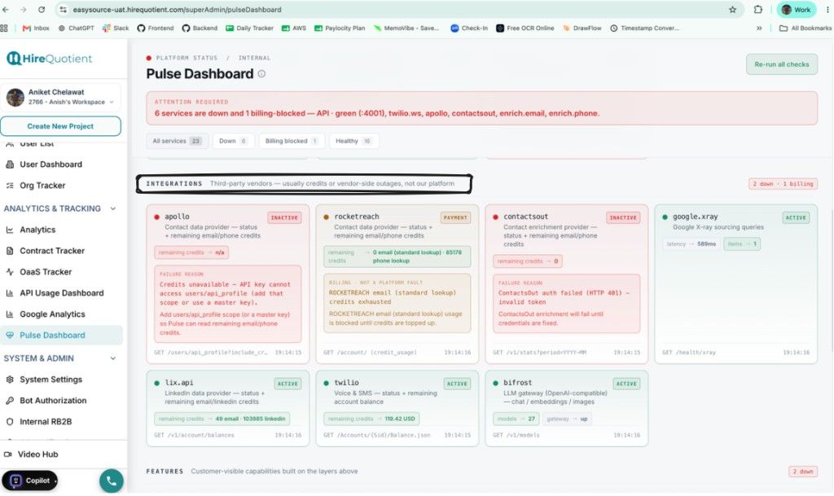The width and height of the screenshot is (834, 496).
Task: Open the Paylocity Plan bookmark
Action: pyautogui.click(x=340, y=29)
